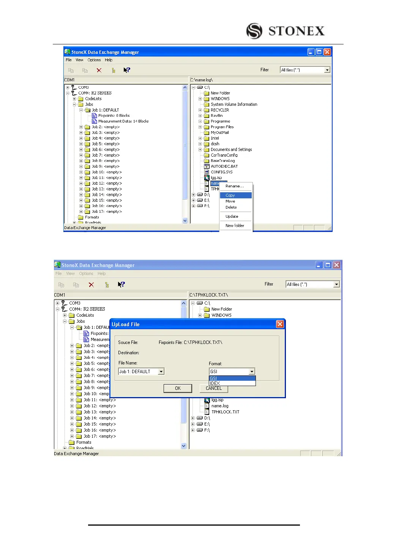Image resolution: width=396 pixels, height=559 pixels.
Task: Expand Job 5: <empty> in upper window
Action: (81, 144)
